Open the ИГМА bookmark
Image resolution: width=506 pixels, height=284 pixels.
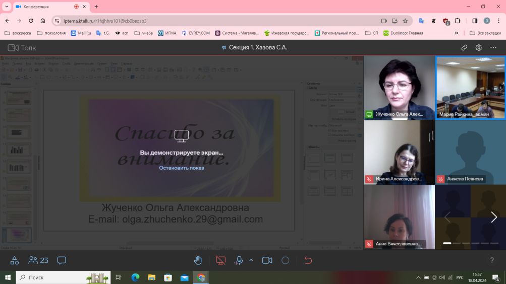tap(167, 33)
